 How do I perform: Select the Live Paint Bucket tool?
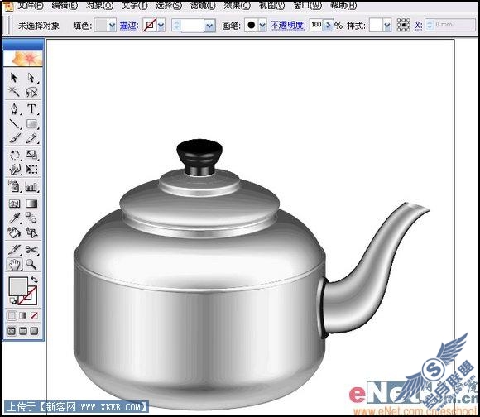point(14,232)
